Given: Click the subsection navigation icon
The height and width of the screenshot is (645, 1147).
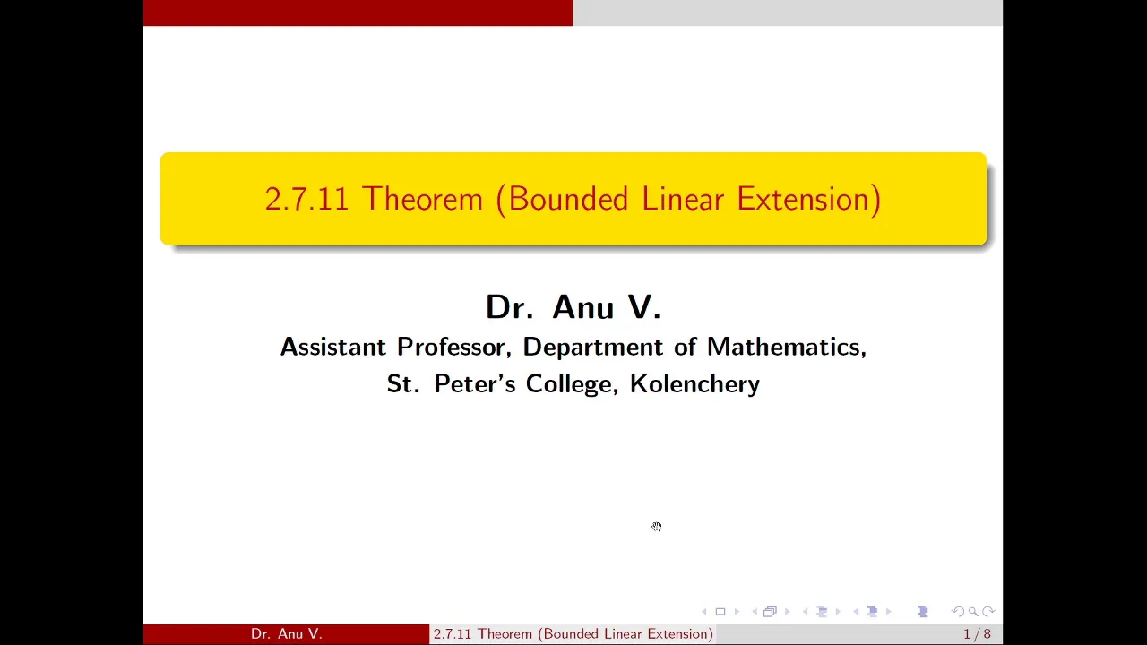Looking at the screenshot, I should (822, 612).
